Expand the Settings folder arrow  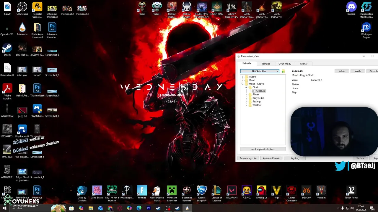246,102
